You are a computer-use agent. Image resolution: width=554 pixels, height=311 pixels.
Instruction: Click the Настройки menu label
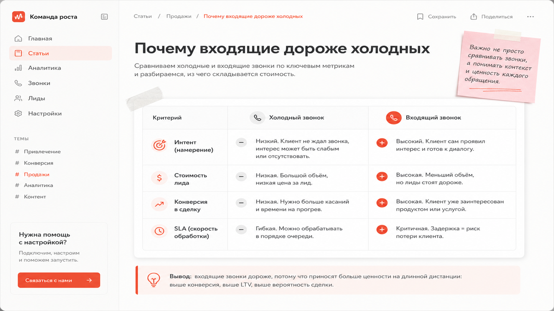click(45, 113)
